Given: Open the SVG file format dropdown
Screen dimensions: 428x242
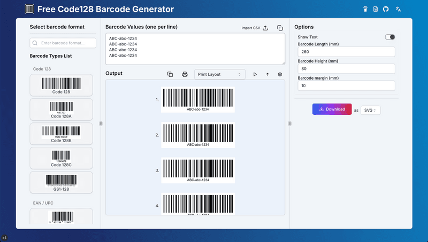Looking at the screenshot, I should [x=370, y=110].
